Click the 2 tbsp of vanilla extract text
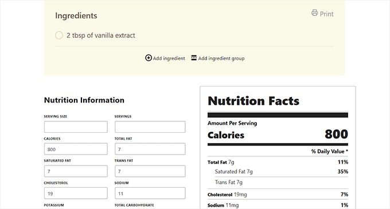Viewport: 390px width, 209px height. click(101, 36)
